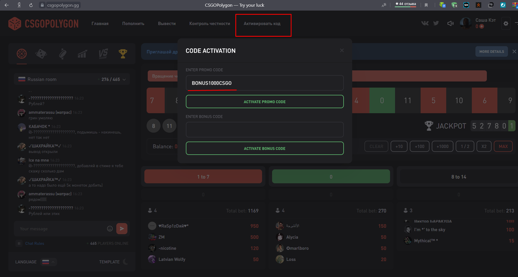This screenshot has height=277, width=518.
Task: Set the bet to MAX
Action: [503, 146]
